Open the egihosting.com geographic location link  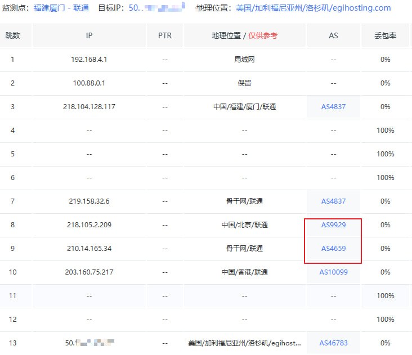(313, 8)
